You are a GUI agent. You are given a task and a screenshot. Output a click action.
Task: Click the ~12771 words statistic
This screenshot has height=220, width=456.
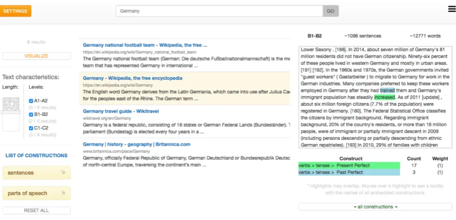tap(425, 36)
